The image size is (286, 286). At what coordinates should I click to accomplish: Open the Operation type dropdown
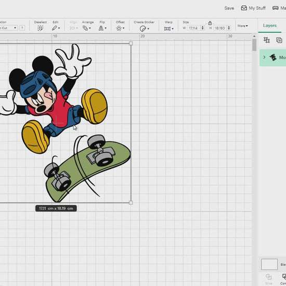(x=8, y=28)
